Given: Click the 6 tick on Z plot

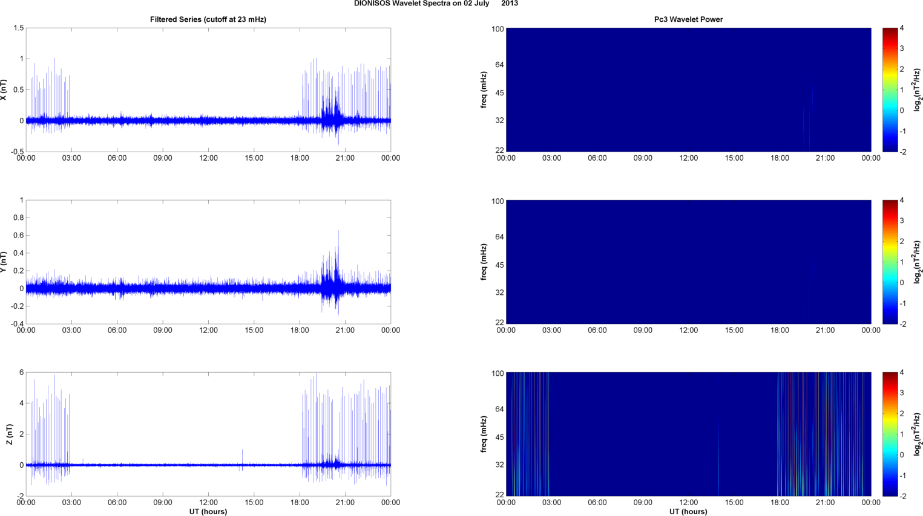Looking at the screenshot, I should click(22, 372).
